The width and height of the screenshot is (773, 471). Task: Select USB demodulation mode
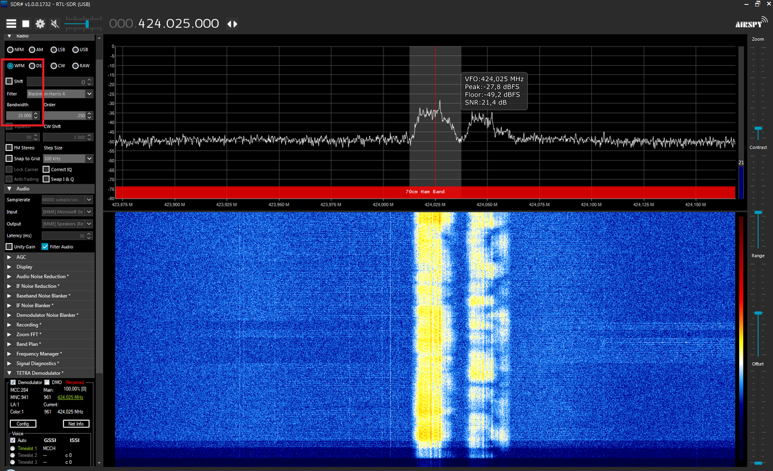click(x=80, y=50)
